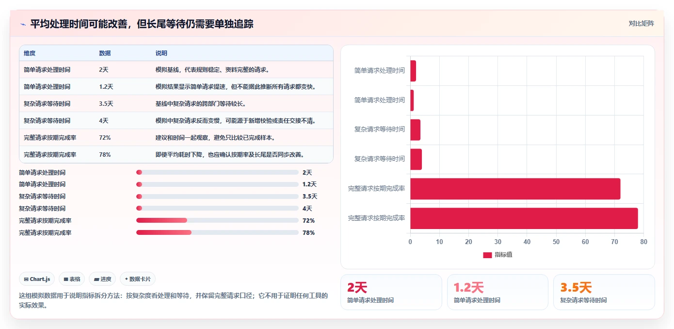The image size is (674, 329).
Task: Click the 表格 chip
Action: click(x=72, y=279)
